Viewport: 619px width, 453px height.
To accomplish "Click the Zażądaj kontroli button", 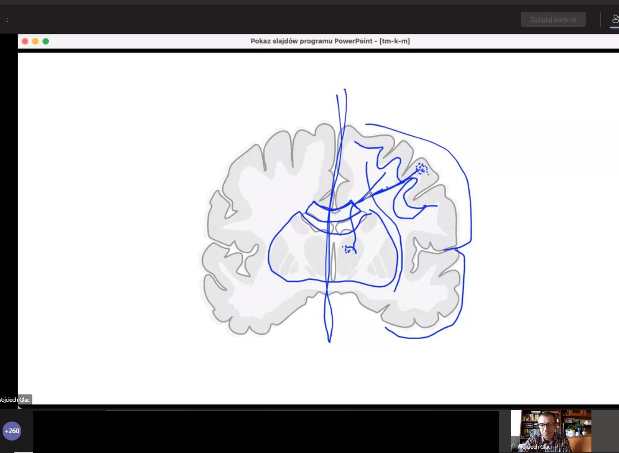I will 553,20.
